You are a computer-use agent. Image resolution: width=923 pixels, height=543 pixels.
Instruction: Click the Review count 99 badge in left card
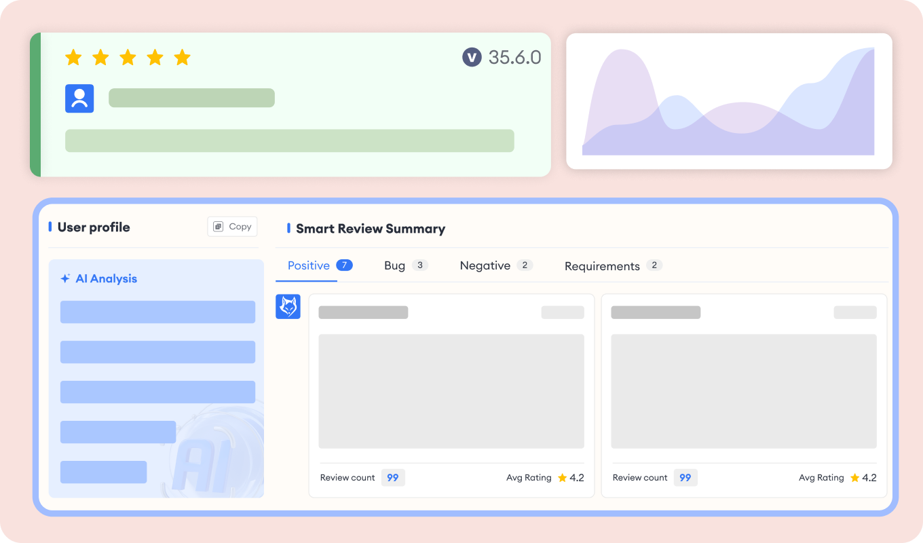[393, 478]
